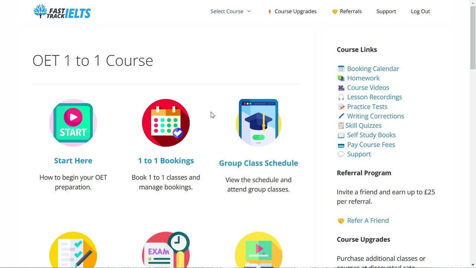Click the Log Out link
The height and width of the screenshot is (268, 476).
point(420,11)
